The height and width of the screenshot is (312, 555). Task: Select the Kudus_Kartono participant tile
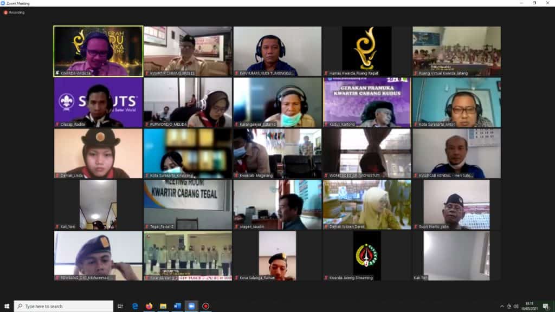(367, 102)
